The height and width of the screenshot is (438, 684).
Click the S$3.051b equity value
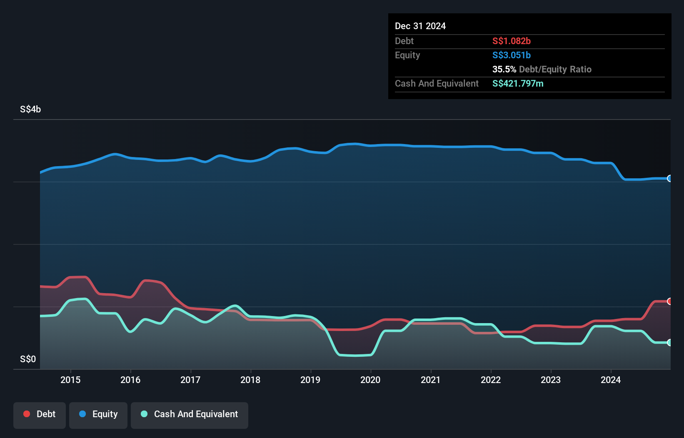(x=512, y=55)
